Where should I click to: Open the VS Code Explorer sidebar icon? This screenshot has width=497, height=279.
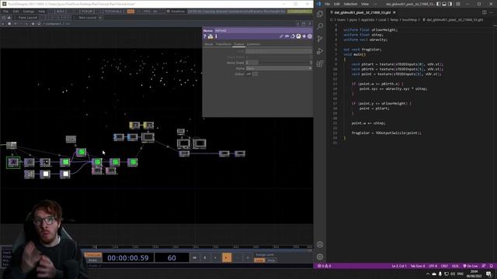click(x=320, y=14)
